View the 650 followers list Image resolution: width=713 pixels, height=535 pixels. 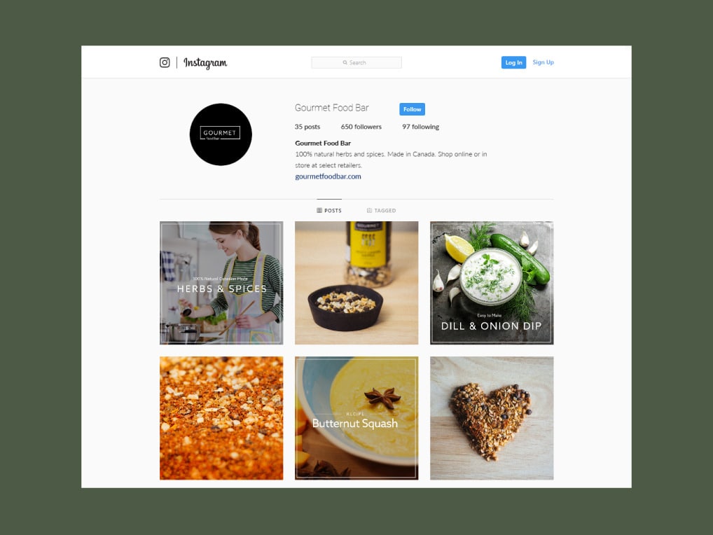pos(361,127)
